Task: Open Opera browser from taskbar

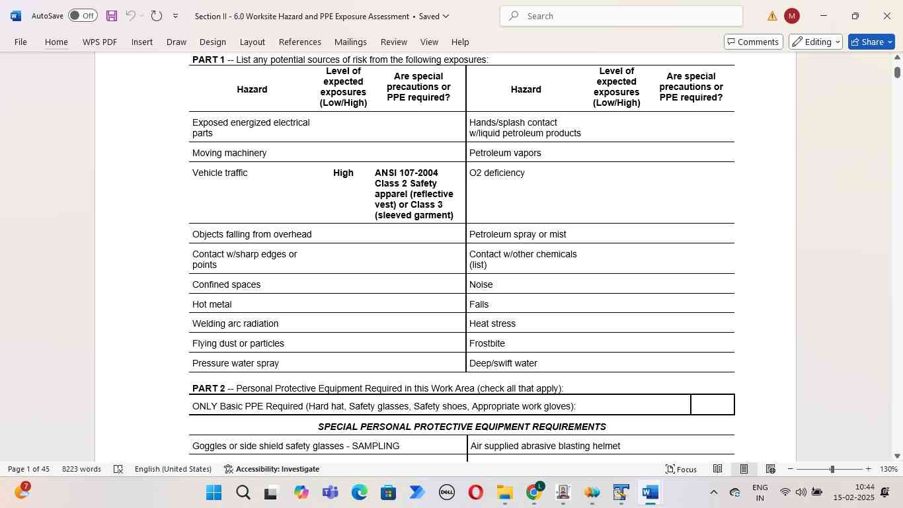Action: pyautogui.click(x=475, y=493)
